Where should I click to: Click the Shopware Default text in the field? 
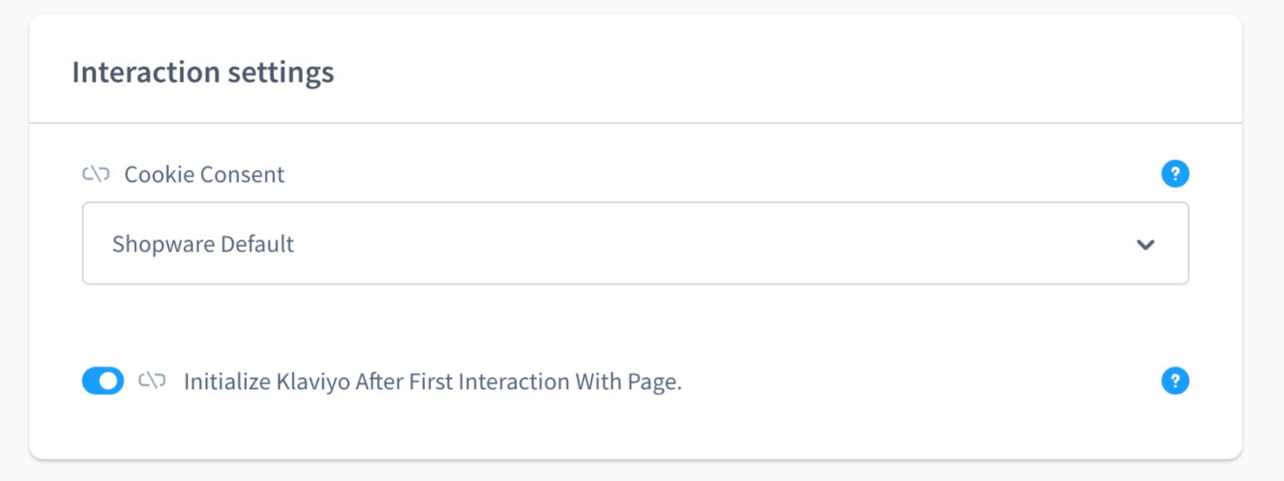(x=203, y=244)
